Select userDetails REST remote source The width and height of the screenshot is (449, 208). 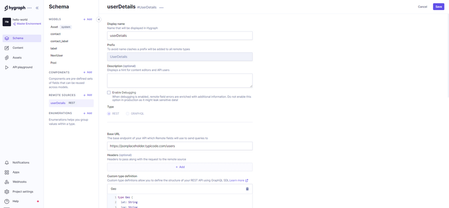coord(71,103)
